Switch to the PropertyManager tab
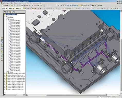The width and height of the screenshot is (122, 98). [7, 12]
